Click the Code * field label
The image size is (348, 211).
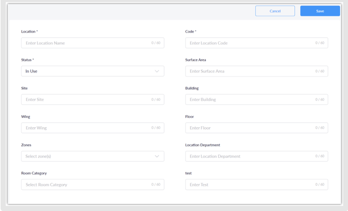click(x=191, y=31)
